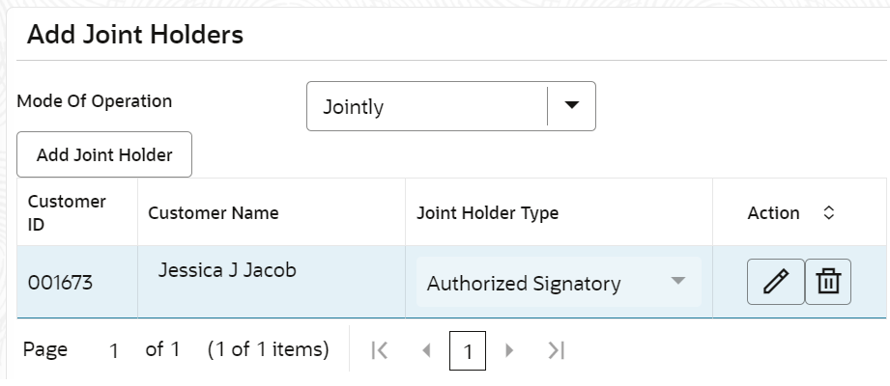The height and width of the screenshot is (386, 890).
Task: Select the Jessica J Jacob name cell
Action: click(x=272, y=282)
